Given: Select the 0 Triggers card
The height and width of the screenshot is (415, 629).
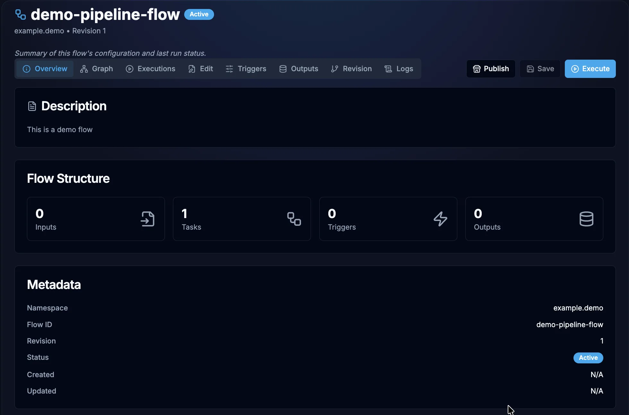Looking at the screenshot, I should [x=388, y=219].
